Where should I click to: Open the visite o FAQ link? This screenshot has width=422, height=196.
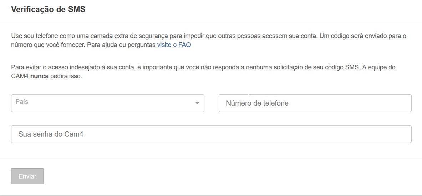click(174, 45)
